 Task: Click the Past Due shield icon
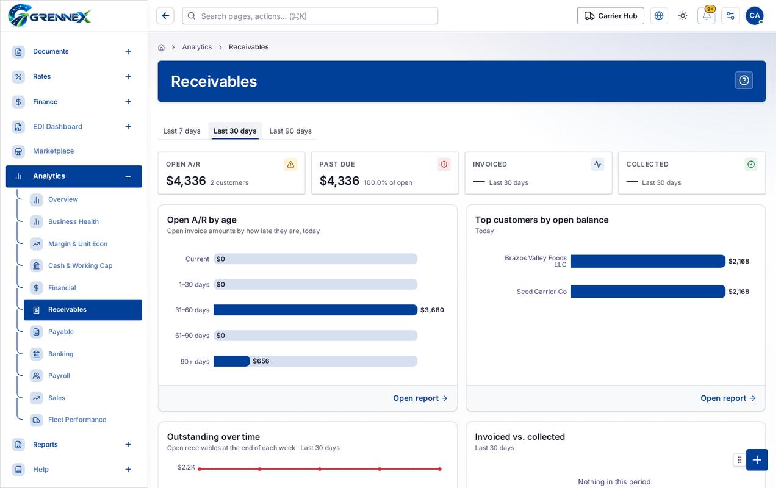pos(444,164)
